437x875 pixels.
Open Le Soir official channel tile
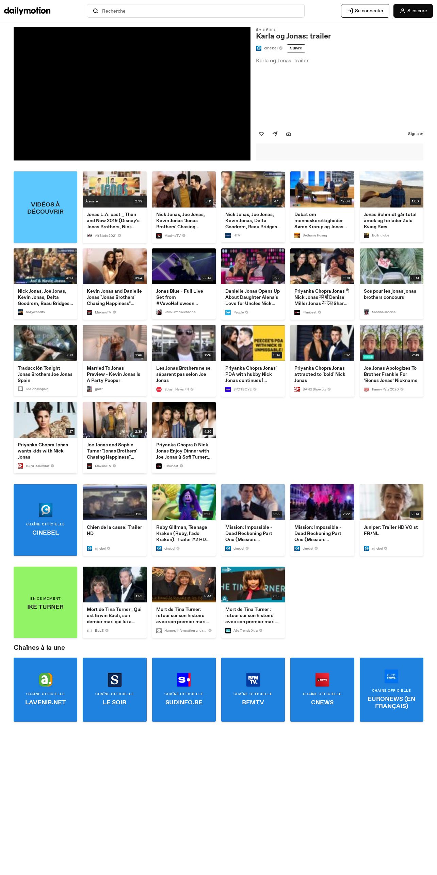point(114,690)
